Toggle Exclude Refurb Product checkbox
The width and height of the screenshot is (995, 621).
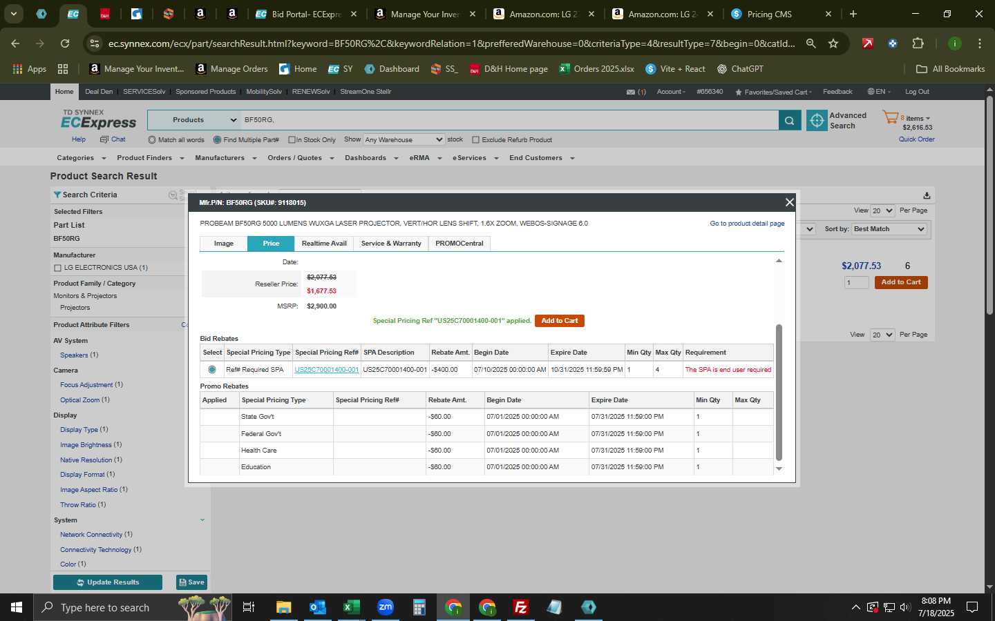click(x=475, y=140)
